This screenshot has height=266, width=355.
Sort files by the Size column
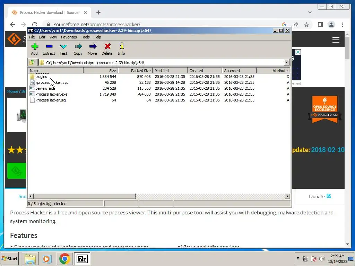[x=101, y=71]
